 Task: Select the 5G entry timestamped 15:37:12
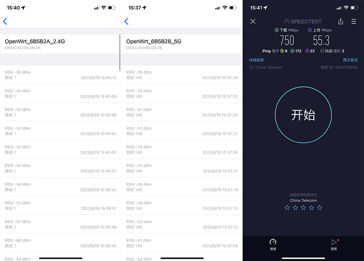[182, 224]
